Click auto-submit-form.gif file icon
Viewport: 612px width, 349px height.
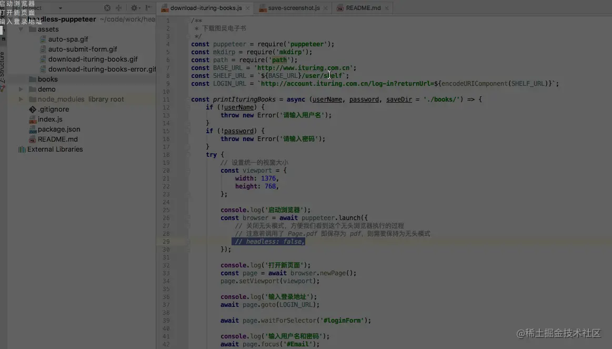click(x=43, y=49)
